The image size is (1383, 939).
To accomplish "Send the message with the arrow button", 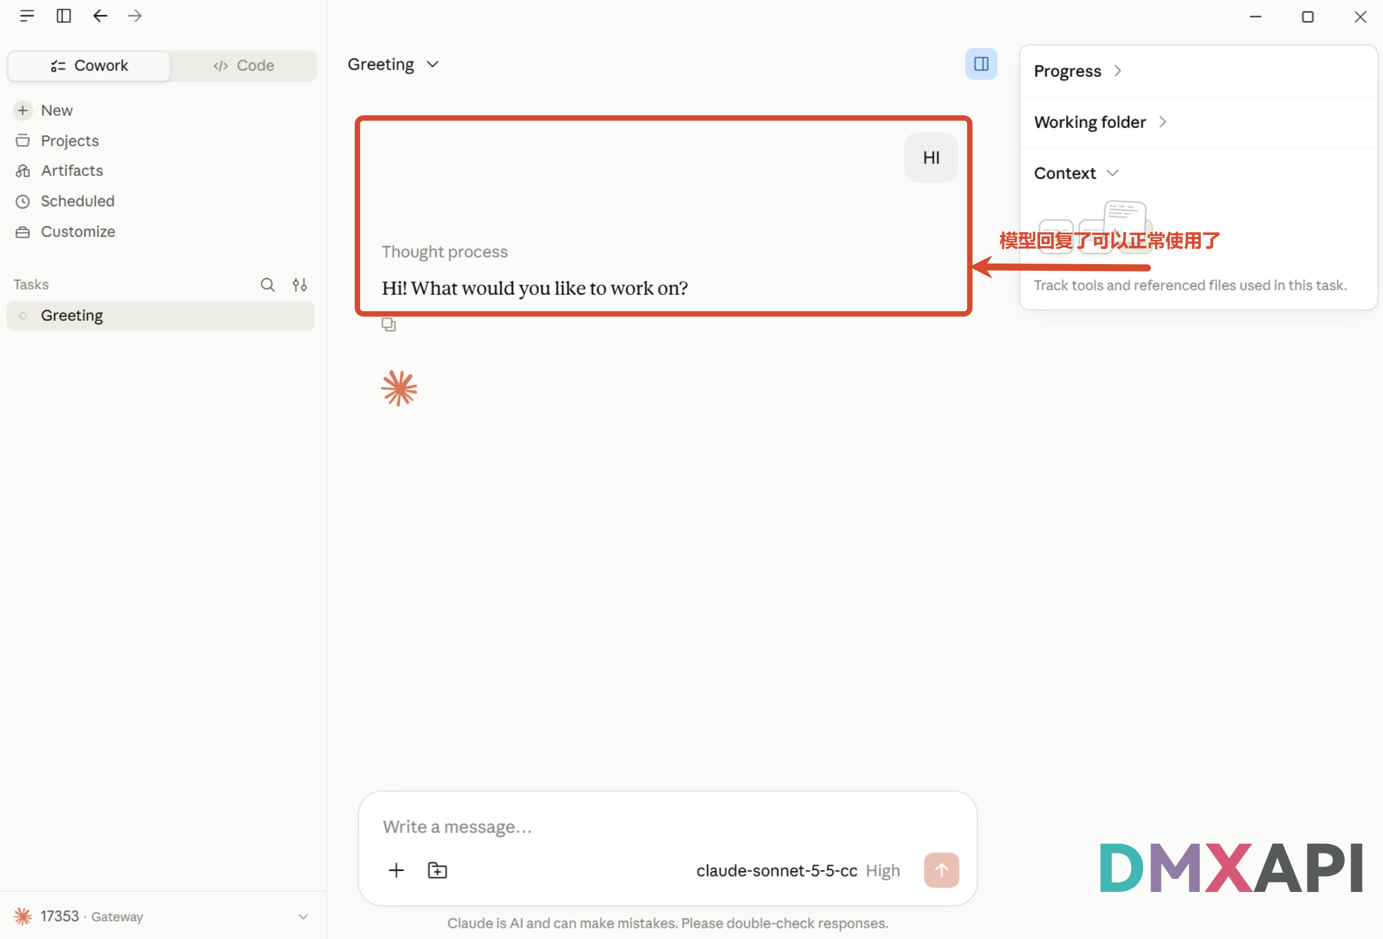I will 942,871.
